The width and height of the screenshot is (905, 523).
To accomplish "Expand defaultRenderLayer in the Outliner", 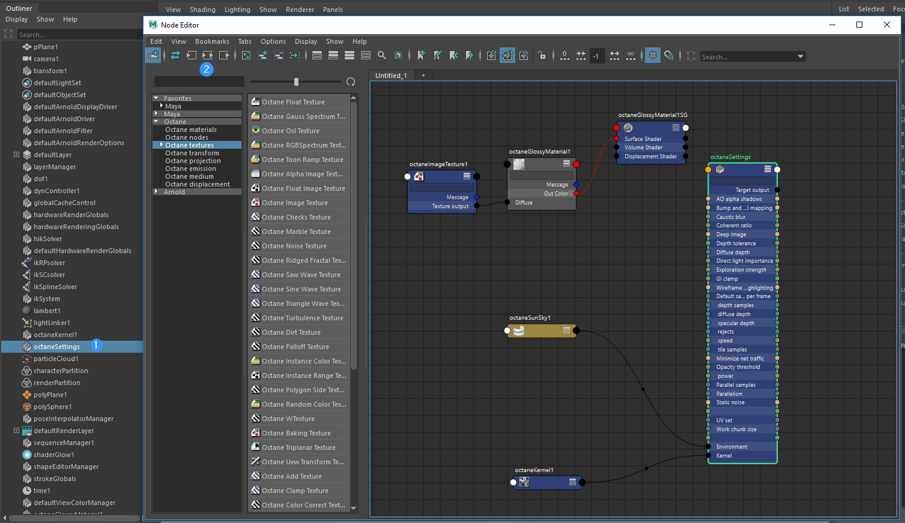I will pos(16,431).
